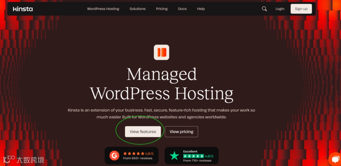This screenshot has width=341, height=166.
Task: Click the Sign up button
Action: click(x=301, y=9)
